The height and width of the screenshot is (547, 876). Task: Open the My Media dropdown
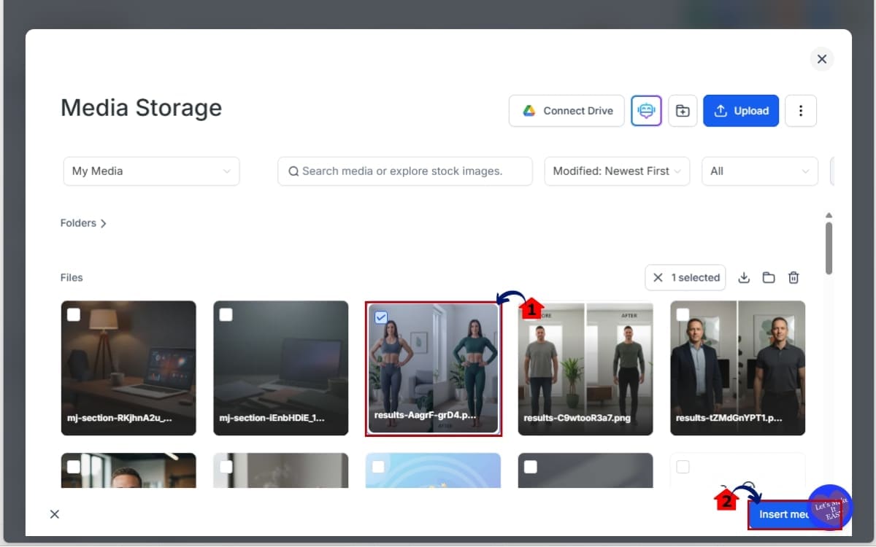(x=151, y=171)
